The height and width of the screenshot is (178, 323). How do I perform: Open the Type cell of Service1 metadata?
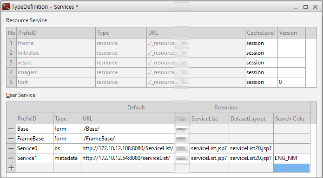[x=67, y=158]
